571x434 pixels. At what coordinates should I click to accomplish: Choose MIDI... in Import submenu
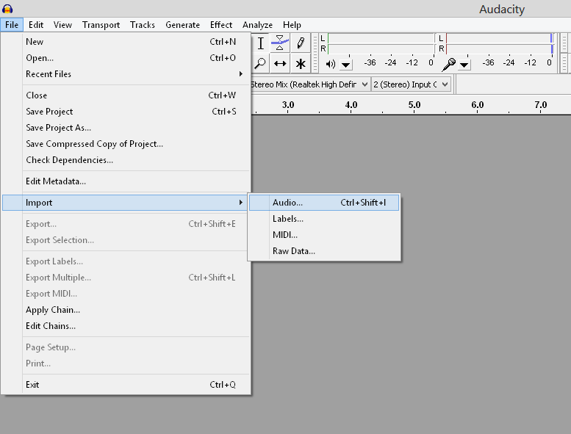coord(324,235)
